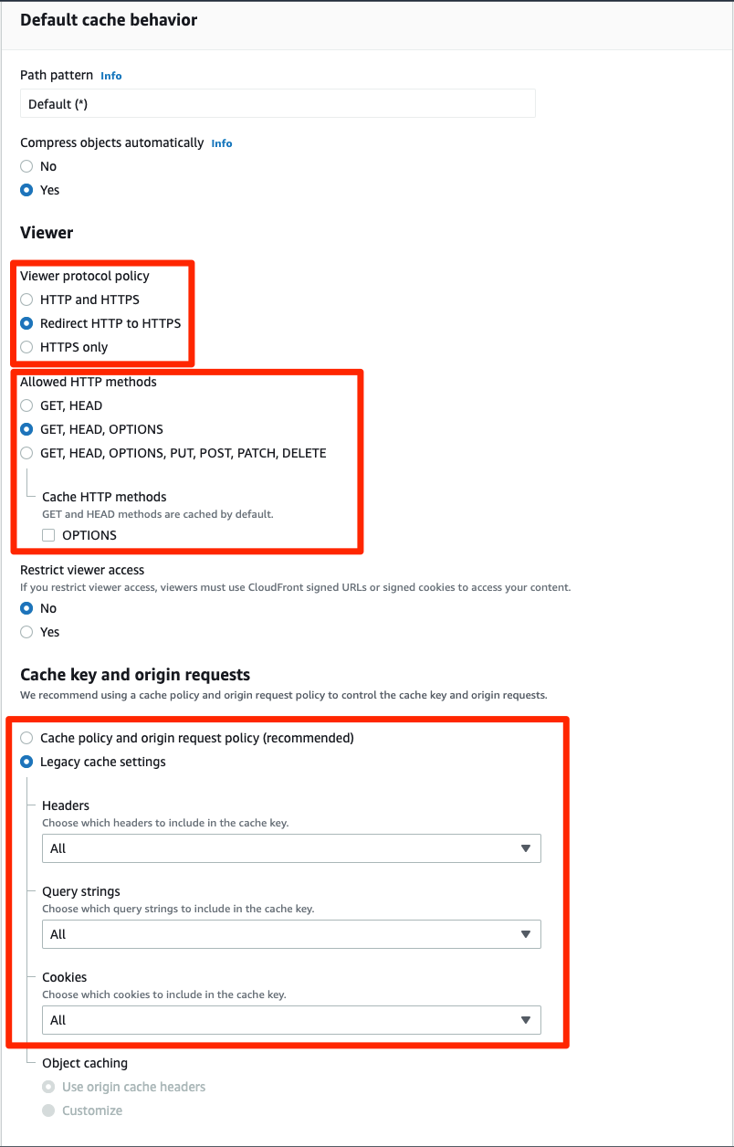Click the Default (*) path pattern field
The height and width of the screenshot is (1147, 734).
[x=277, y=102]
